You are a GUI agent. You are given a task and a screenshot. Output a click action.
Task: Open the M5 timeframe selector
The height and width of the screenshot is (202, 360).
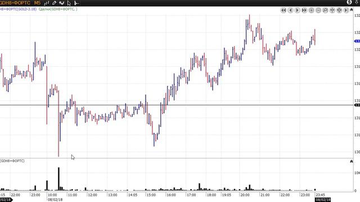[x=37, y=3]
